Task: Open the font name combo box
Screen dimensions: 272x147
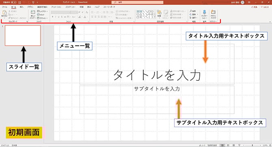Action: pyautogui.click(x=61, y=12)
